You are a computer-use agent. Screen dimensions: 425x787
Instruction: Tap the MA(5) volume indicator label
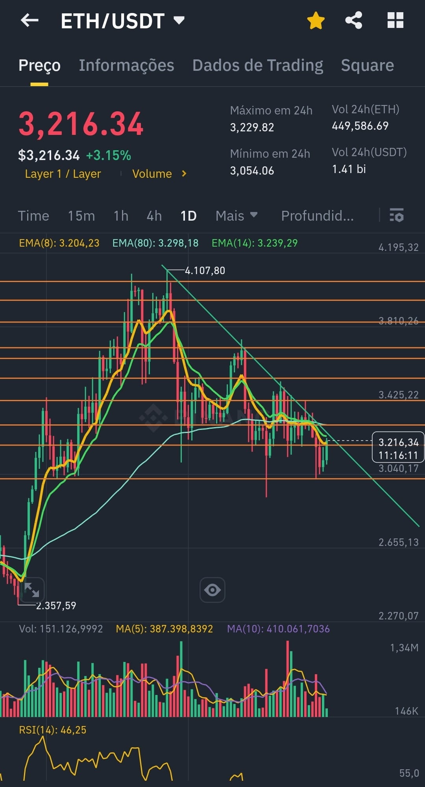pos(164,629)
